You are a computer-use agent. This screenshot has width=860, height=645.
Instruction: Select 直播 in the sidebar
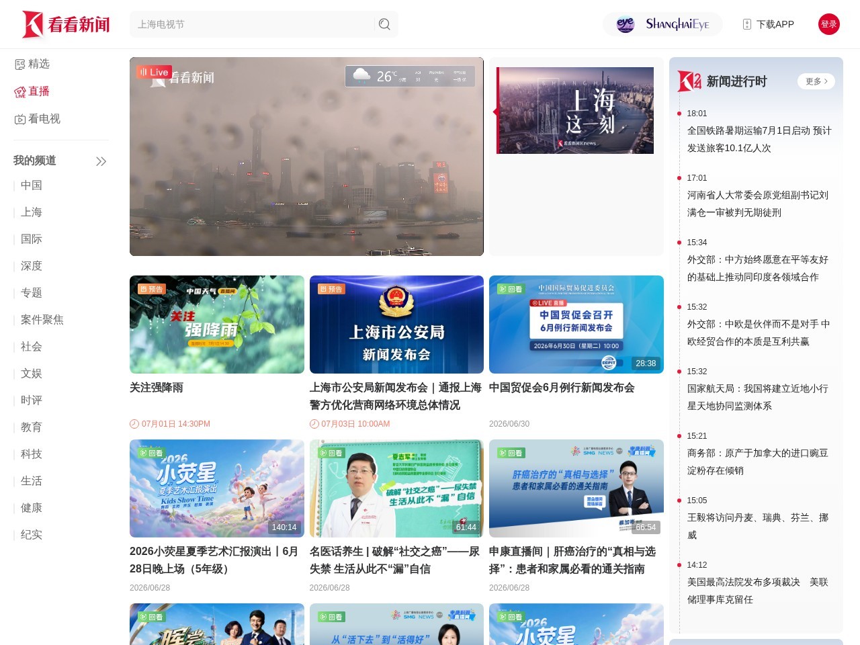(39, 91)
